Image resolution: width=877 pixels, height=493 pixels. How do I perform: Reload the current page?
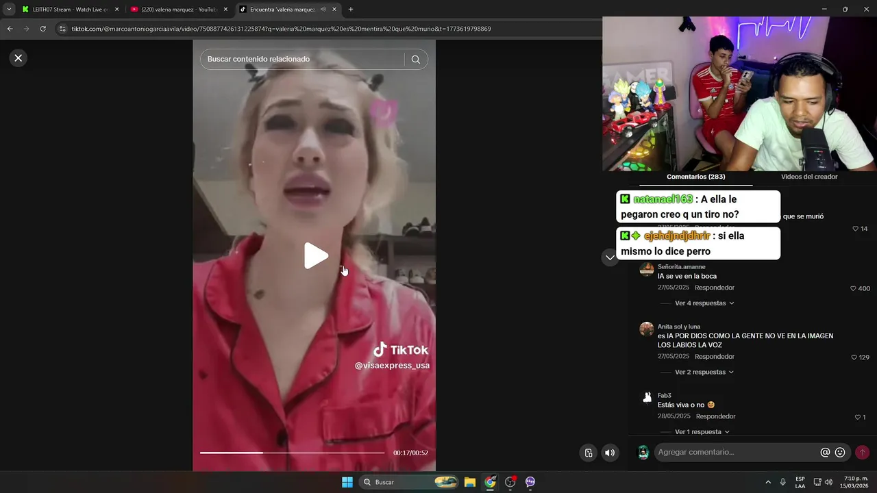coord(42,29)
